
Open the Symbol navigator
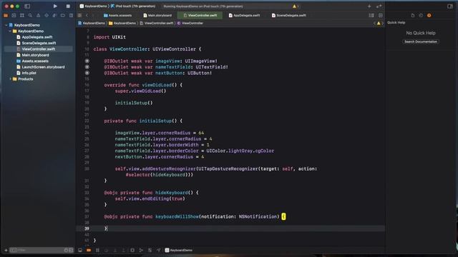click(x=22, y=15)
